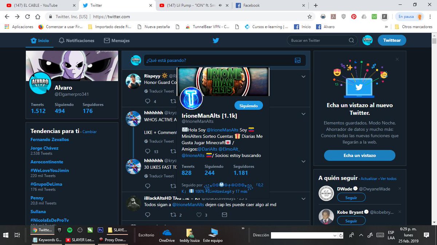Expand first hhhhhhh tweet options chevron
The image size is (437, 245).
click(303, 114)
